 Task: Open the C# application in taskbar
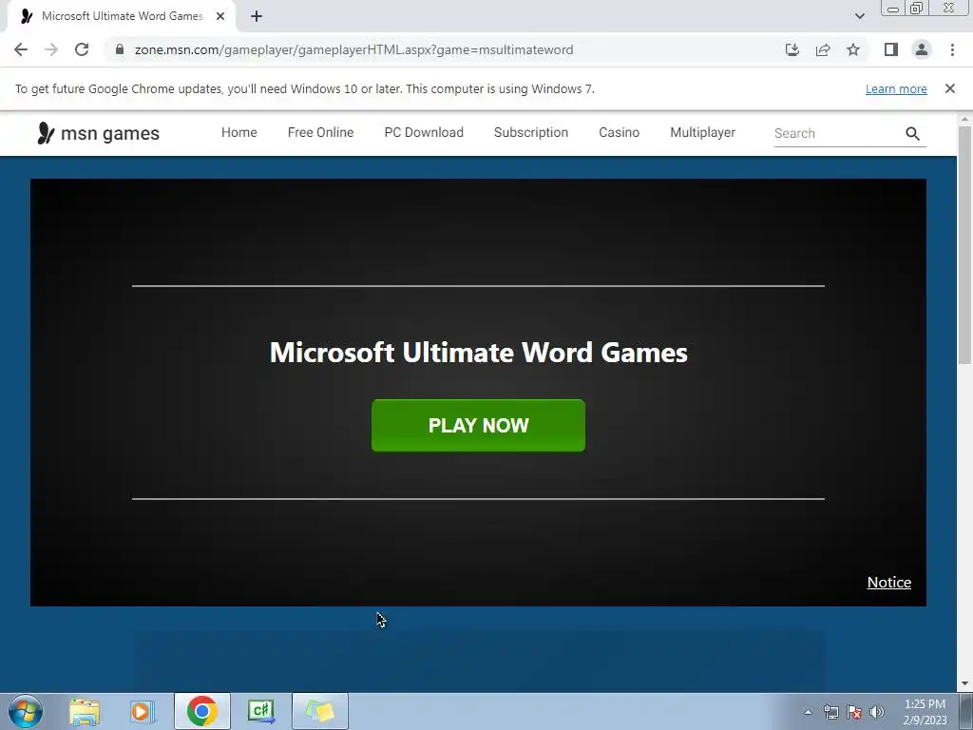tap(260, 711)
